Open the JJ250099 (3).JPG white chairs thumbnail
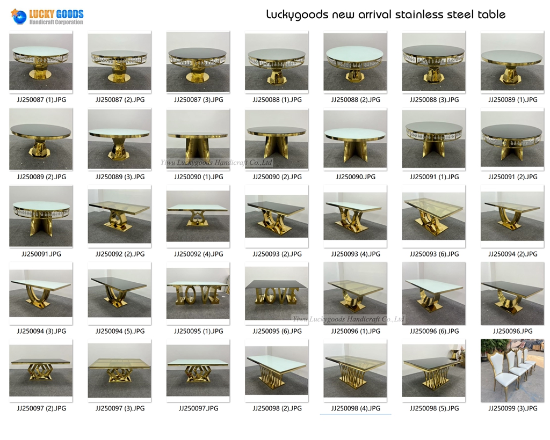This screenshot has width=550, height=440. 512,371
